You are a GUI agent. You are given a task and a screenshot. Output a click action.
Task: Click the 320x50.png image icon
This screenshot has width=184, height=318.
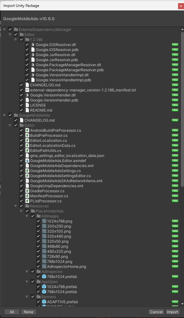coord(44,241)
